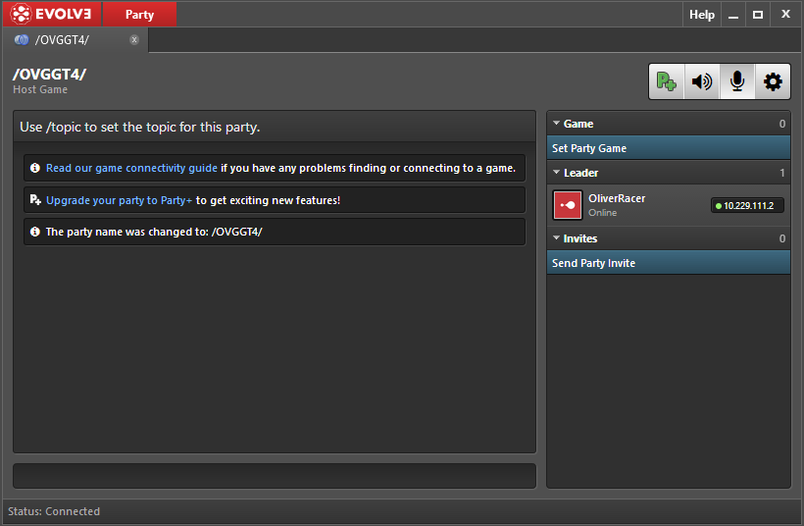Viewport: 804px width, 526px height.
Task: Click the chat message input field
Action: (x=275, y=476)
